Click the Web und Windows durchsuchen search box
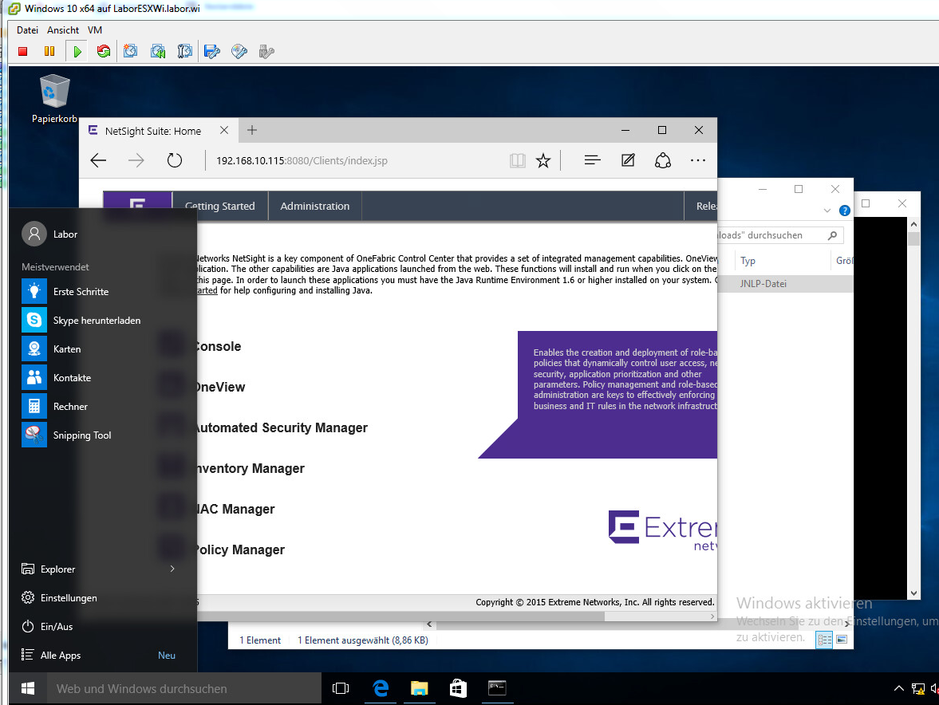 click(x=183, y=689)
